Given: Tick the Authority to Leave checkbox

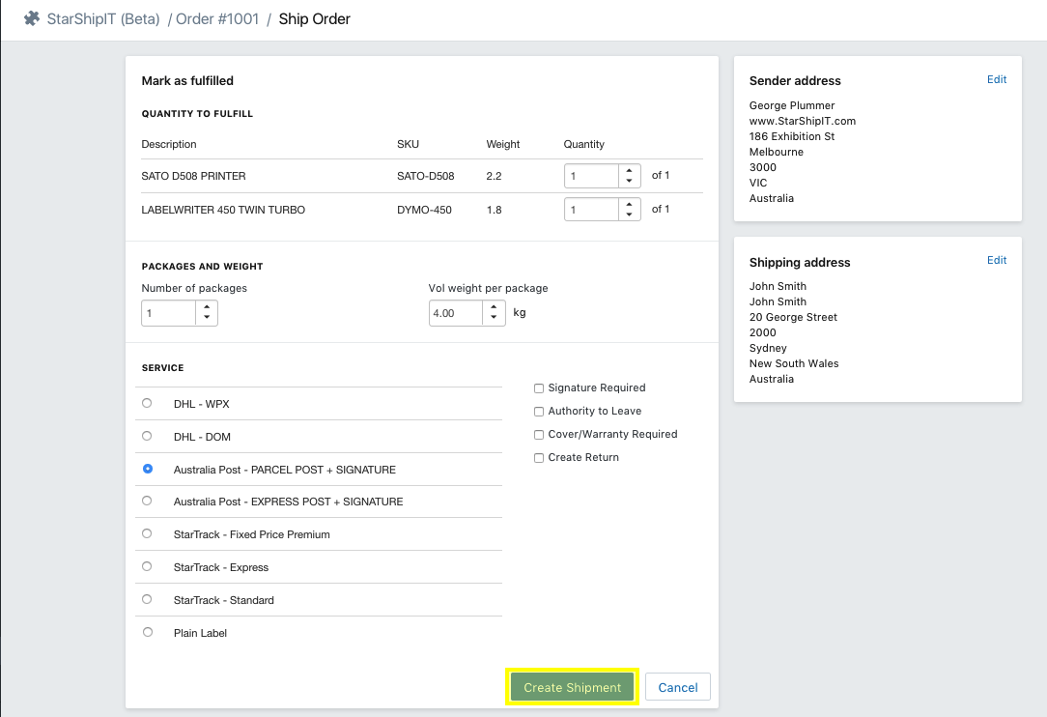Looking at the screenshot, I should click(x=539, y=412).
